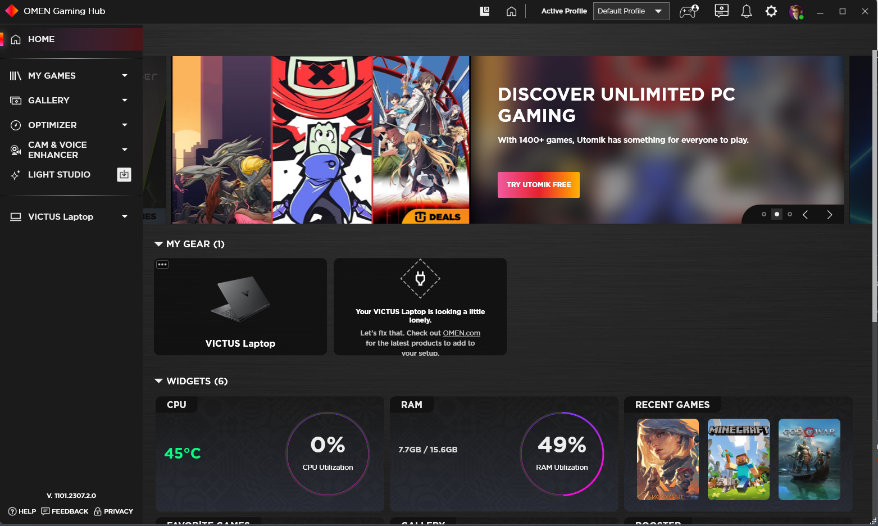
Task: Expand the Cam & Voice Enhancer arrow
Action: 125,149
